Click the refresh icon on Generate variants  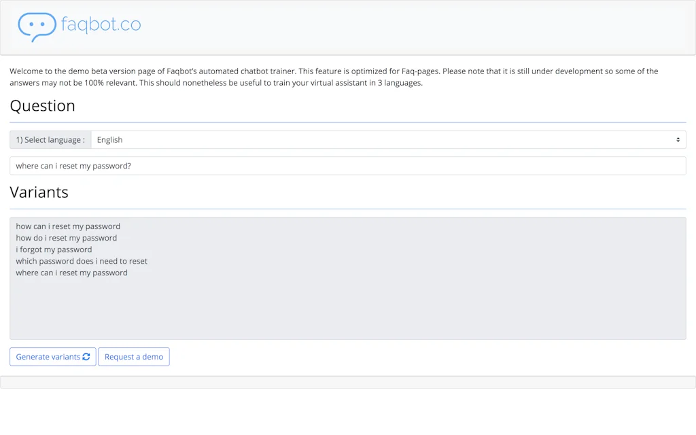[86, 356]
